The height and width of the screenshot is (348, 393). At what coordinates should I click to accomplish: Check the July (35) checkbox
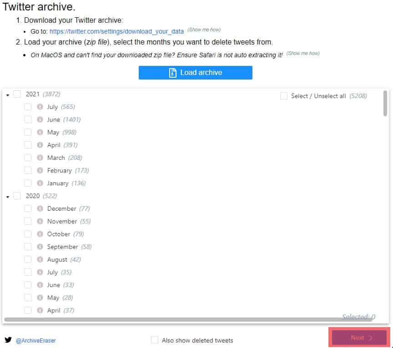pos(28,272)
